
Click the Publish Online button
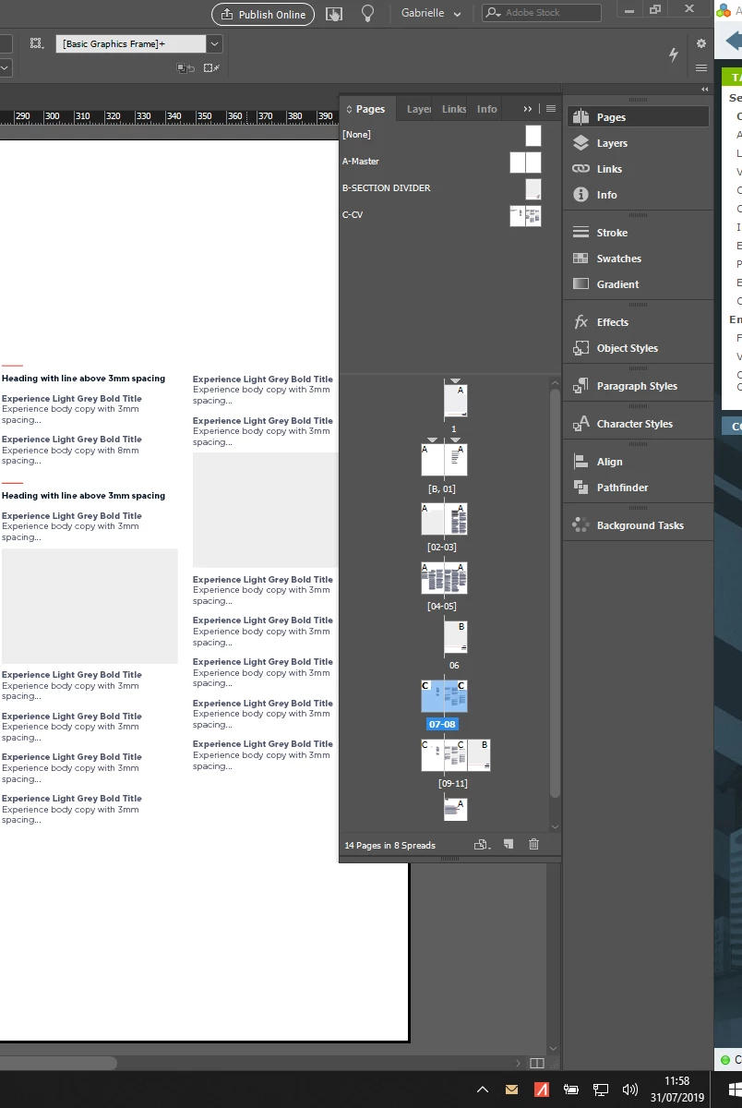(x=263, y=15)
